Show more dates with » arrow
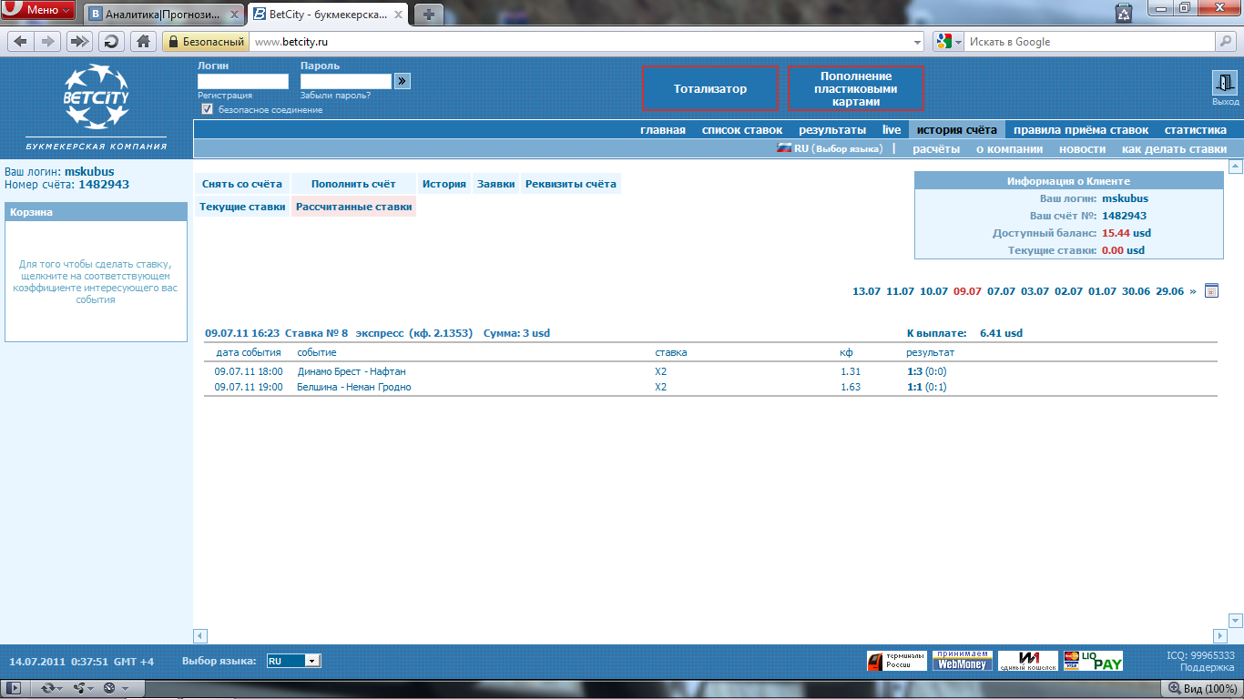 (1193, 291)
